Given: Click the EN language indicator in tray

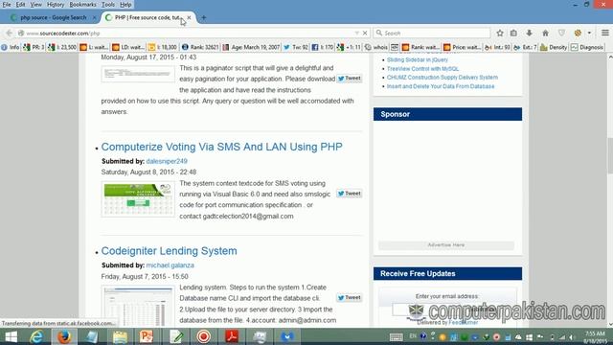Looking at the screenshot, I should (x=413, y=336).
